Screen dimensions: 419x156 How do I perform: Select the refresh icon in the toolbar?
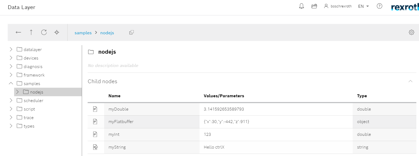44,32
